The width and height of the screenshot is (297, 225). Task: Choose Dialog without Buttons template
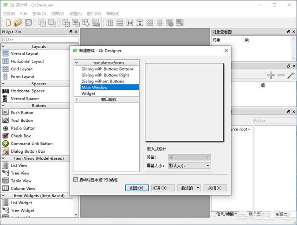click(x=103, y=81)
